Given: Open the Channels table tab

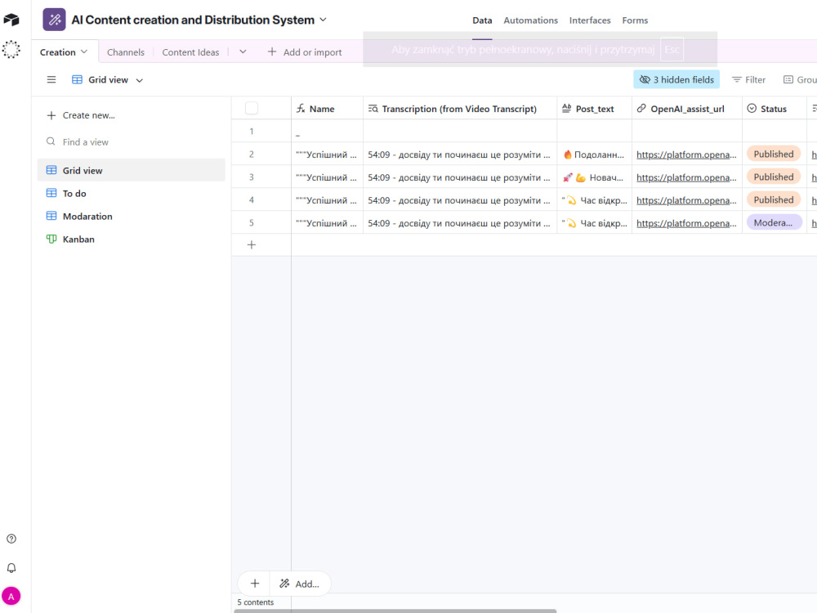Looking at the screenshot, I should (126, 52).
